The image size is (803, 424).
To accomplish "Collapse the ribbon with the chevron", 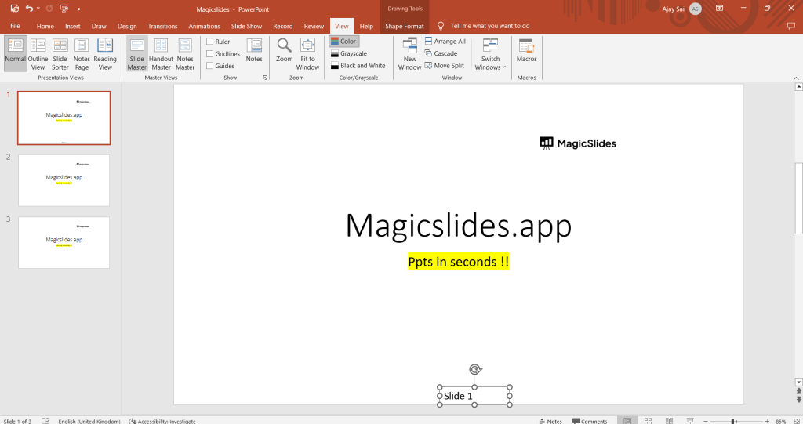I will coord(796,78).
